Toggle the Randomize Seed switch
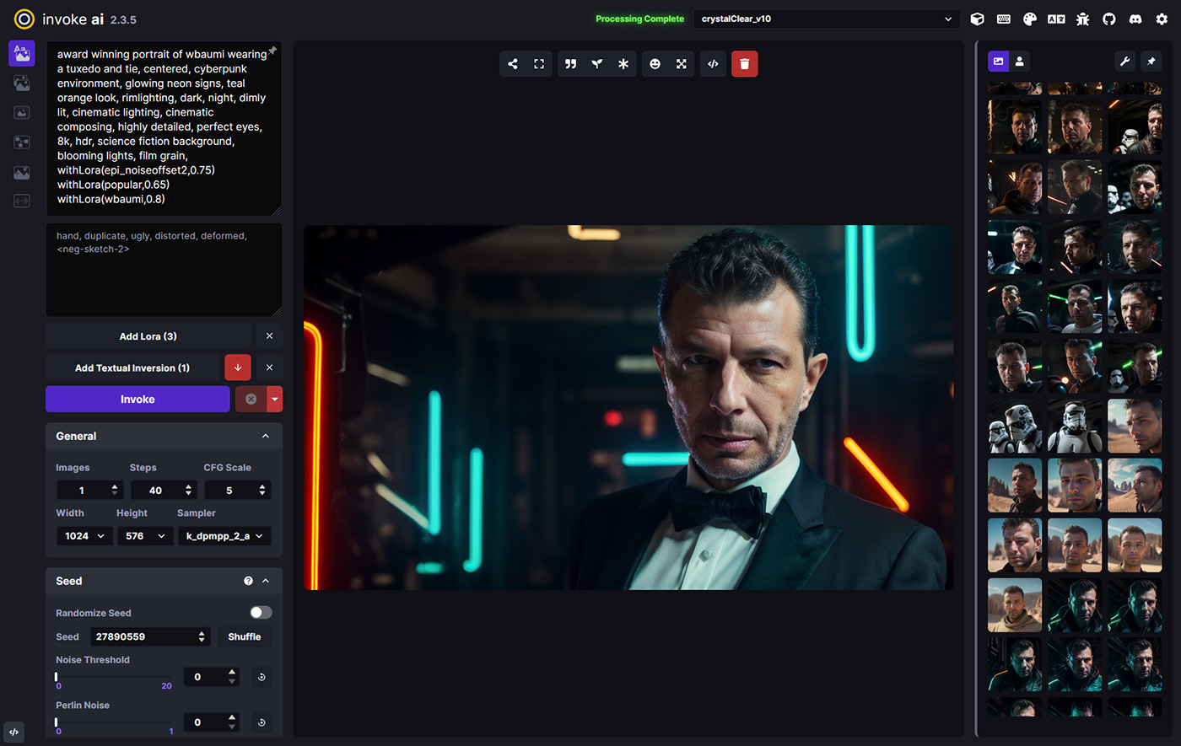1181x746 pixels. coord(261,613)
